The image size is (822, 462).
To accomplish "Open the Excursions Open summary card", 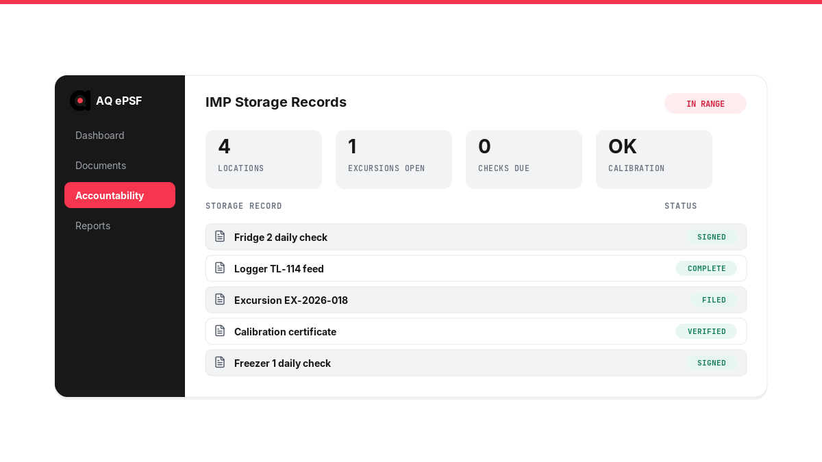I will [394, 159].
